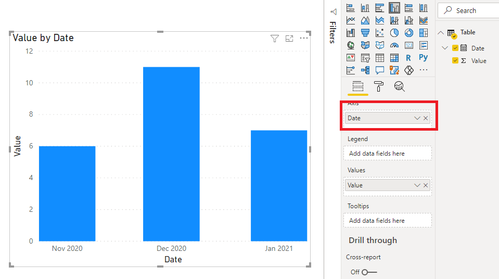This screenshot has width=499, height=279.
Task: Open the Value field dropdown in Values
Action: tap(417, 185)
